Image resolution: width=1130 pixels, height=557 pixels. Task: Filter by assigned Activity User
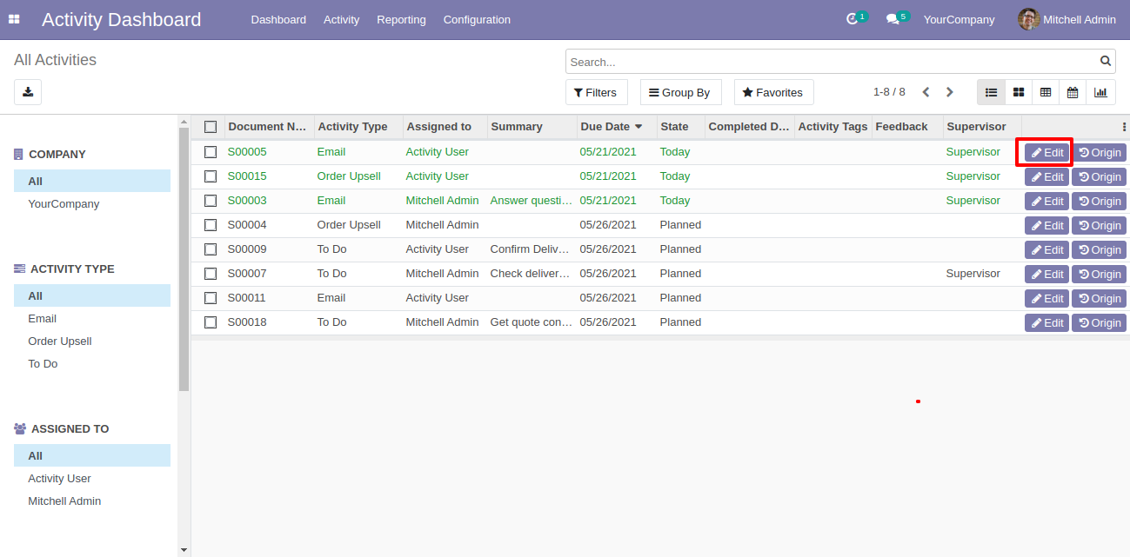[x=92, y=479]
